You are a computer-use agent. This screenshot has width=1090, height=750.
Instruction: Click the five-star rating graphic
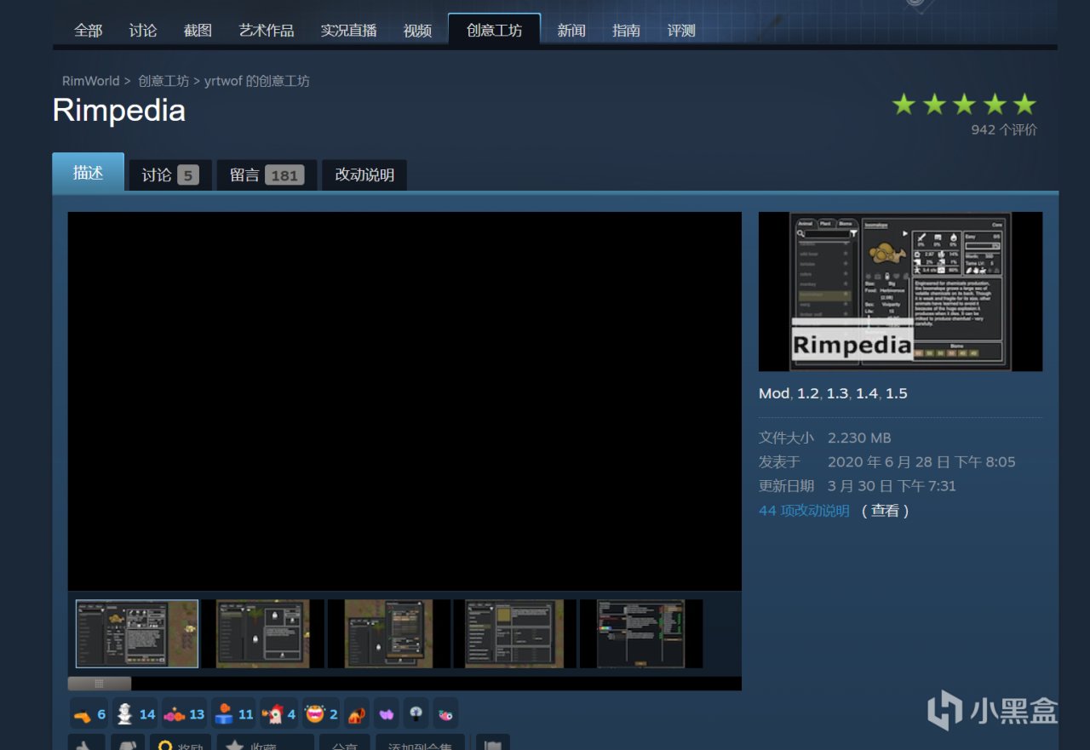[964, 105]
